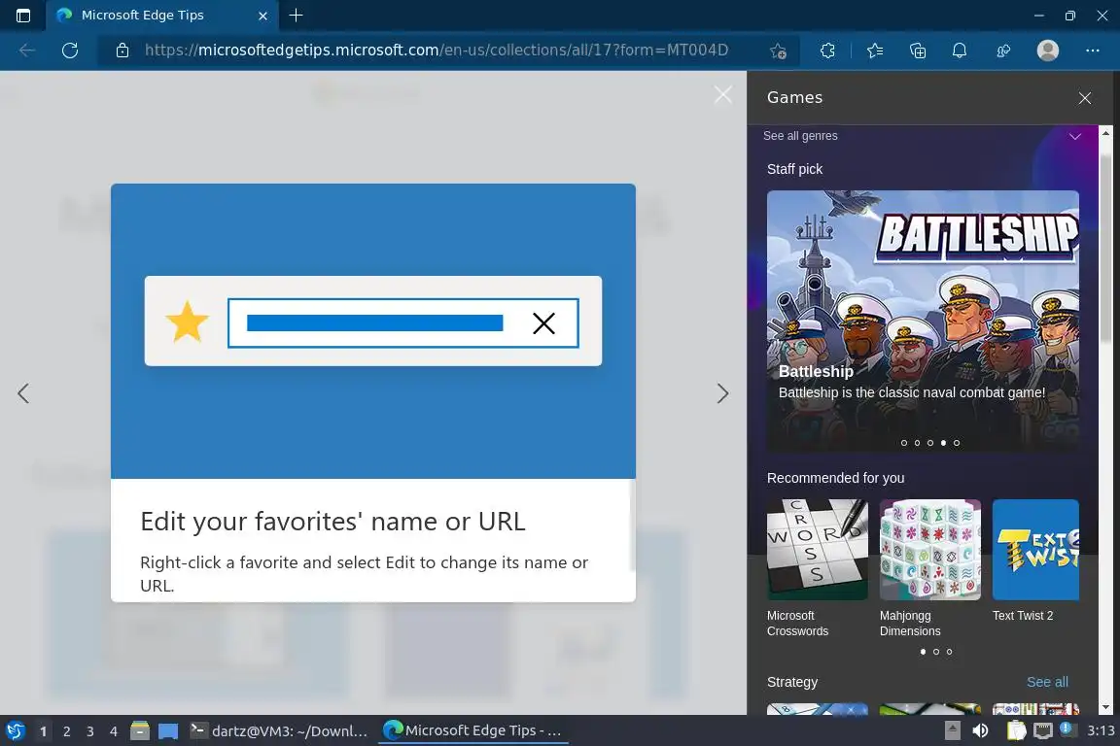Image resolution: width=1120 pixels, height=746 pixels.
Task: Switch to workspace 4
Action: pos(113,731)
